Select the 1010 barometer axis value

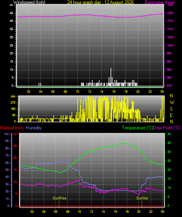click(x=170, y=29)
